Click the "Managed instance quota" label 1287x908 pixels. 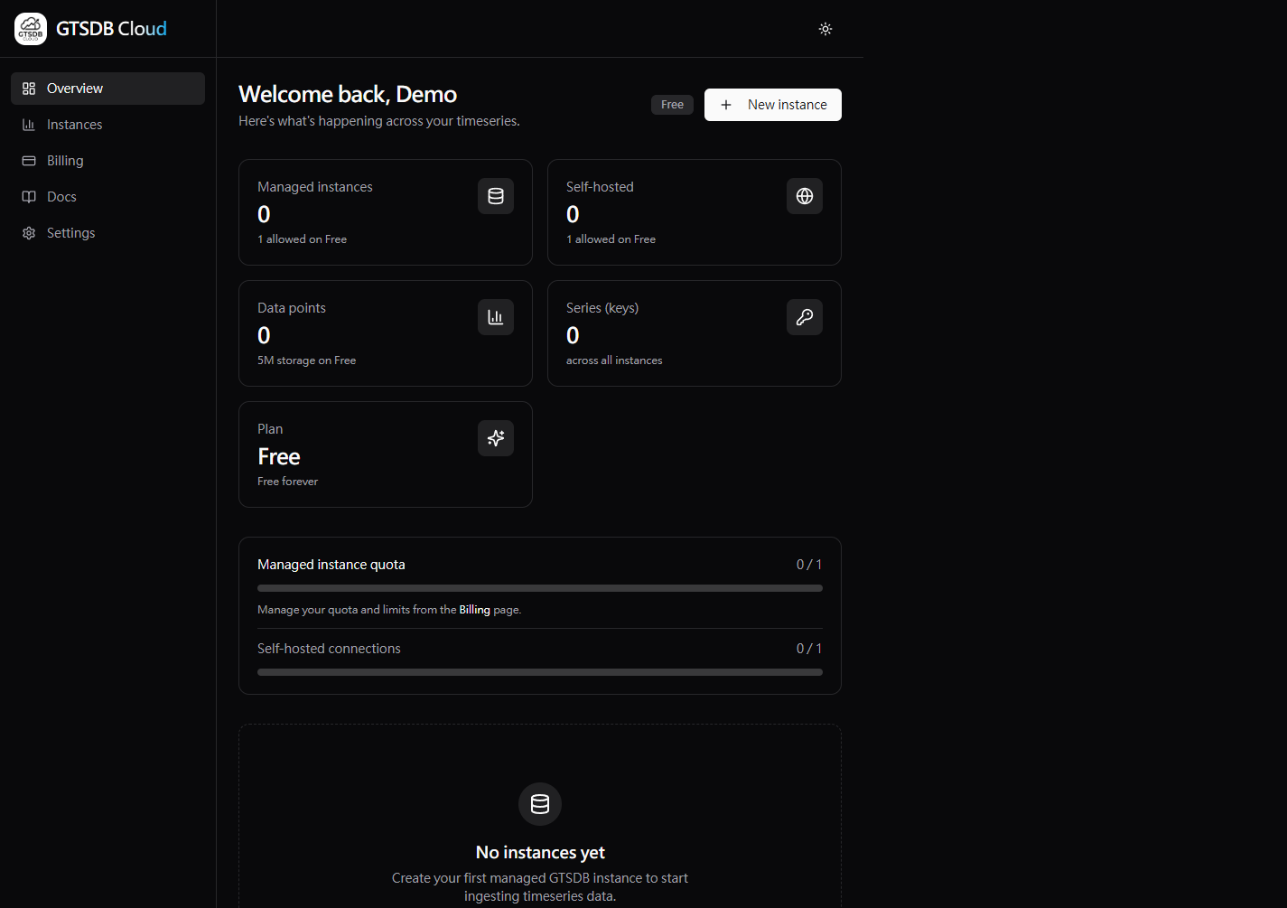click(331, 565)
